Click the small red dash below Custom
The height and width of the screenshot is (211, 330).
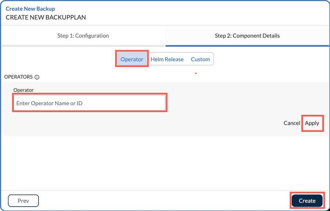coord(196,74)
